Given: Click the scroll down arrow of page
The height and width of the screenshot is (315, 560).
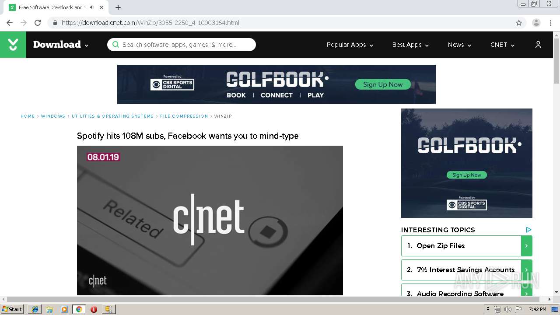Looking at the screenshot, I should pyautogui.click(x=556, y=292).
